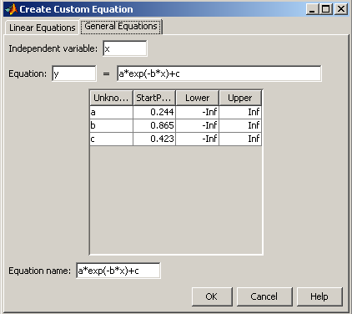Edit upper bound Inf for b
Viewport: 352px width, 314px height.
tap(240, 125)
